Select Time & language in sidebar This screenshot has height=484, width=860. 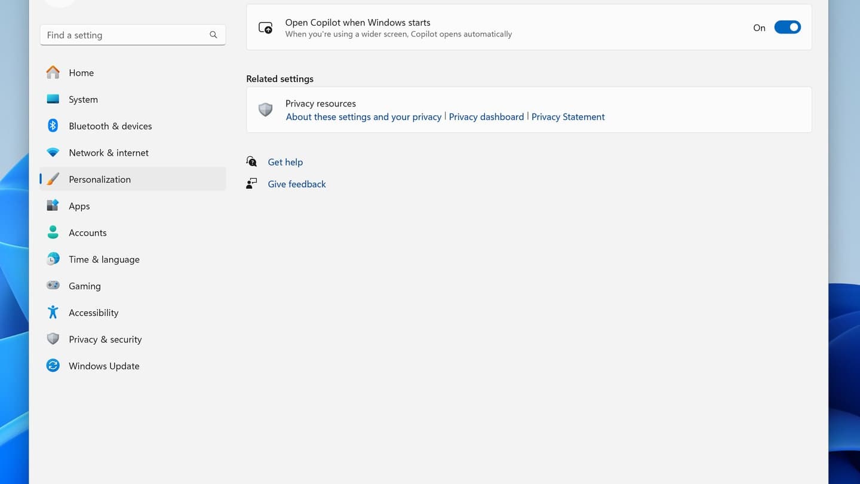(x=104, y=259)
